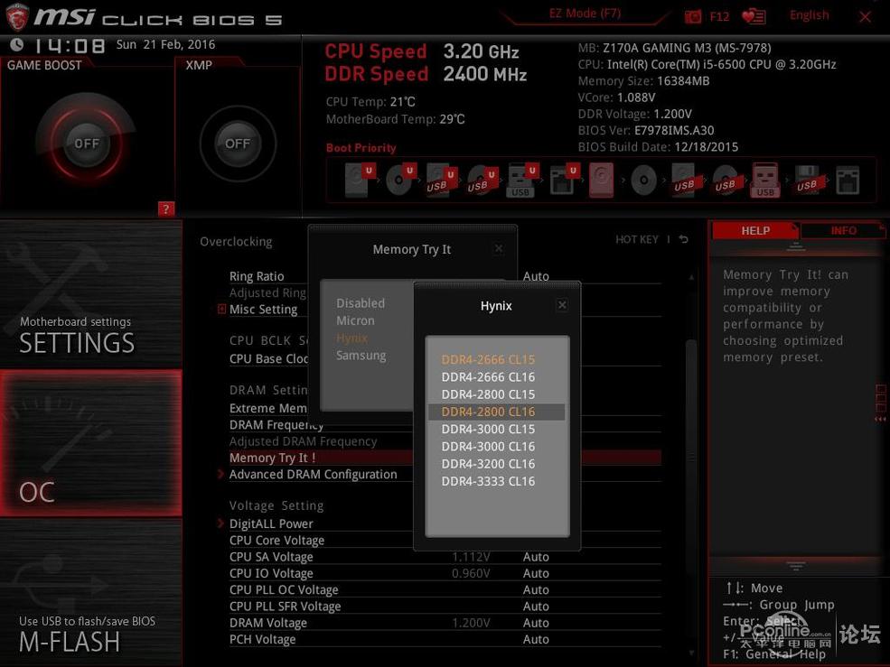Select Samsung memory vendor

pyautogui.click(x=361, y=356)
